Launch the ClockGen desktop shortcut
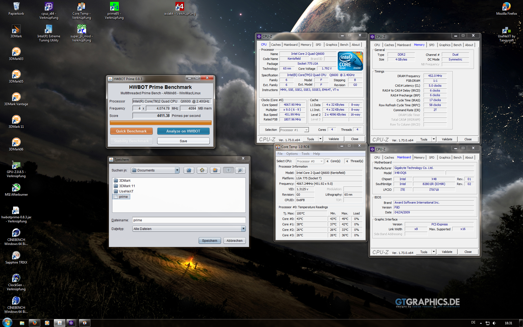Viewport: 523px width, 327px height. (x=16, y=282)
